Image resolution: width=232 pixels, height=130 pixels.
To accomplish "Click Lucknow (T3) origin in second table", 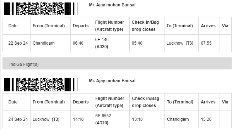I will click(46, 119).
